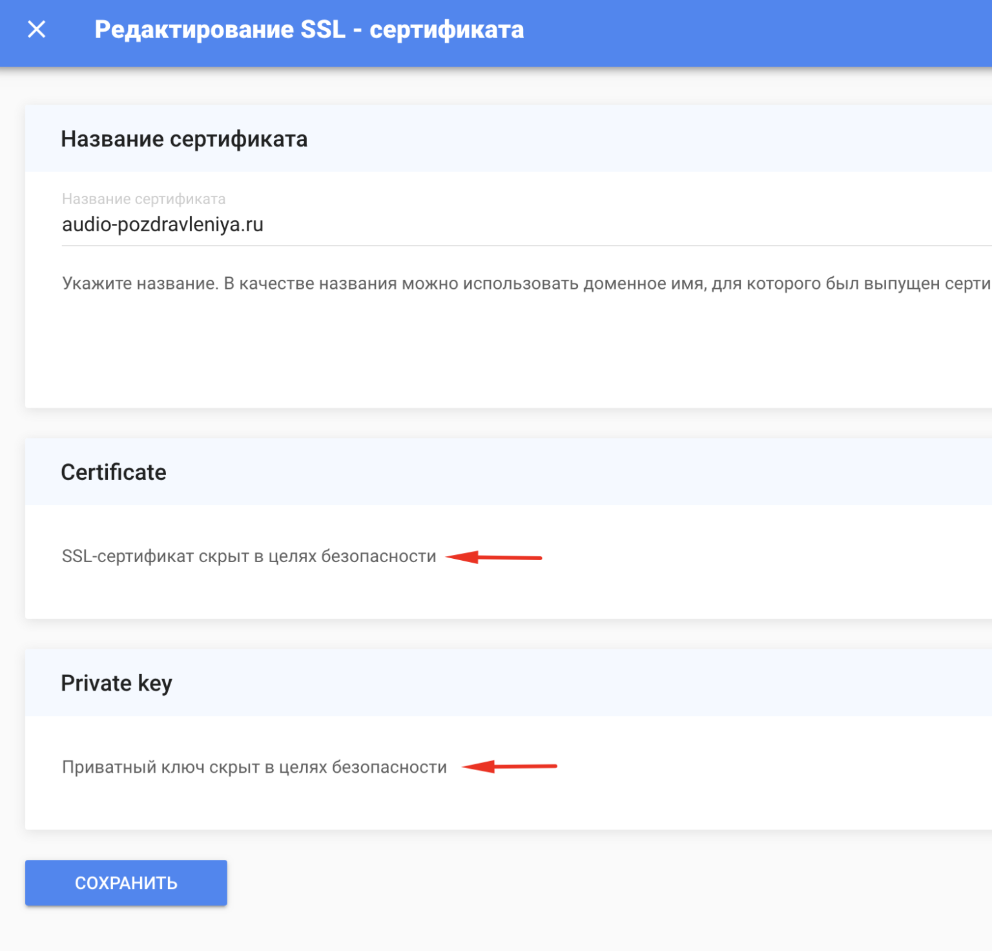The image size is (992, 951).
Task: Click the red arrow beside SSL-сертификат message
Action: click(494, 557)
